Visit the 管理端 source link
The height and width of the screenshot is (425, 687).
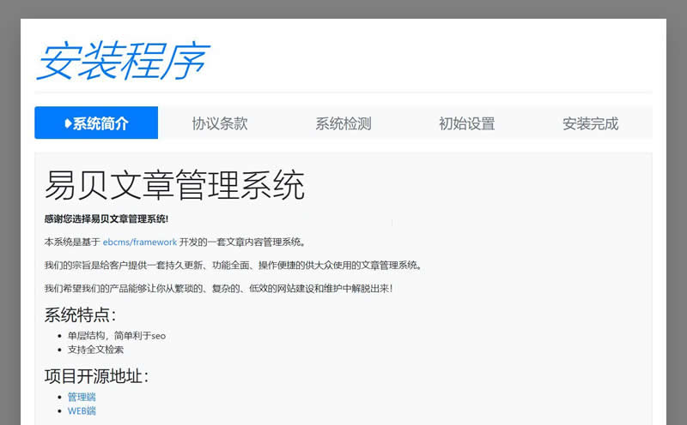point(82,397)
